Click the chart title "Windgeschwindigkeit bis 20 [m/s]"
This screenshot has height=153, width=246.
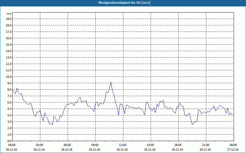pyautogui.click(x=124, y=3)
